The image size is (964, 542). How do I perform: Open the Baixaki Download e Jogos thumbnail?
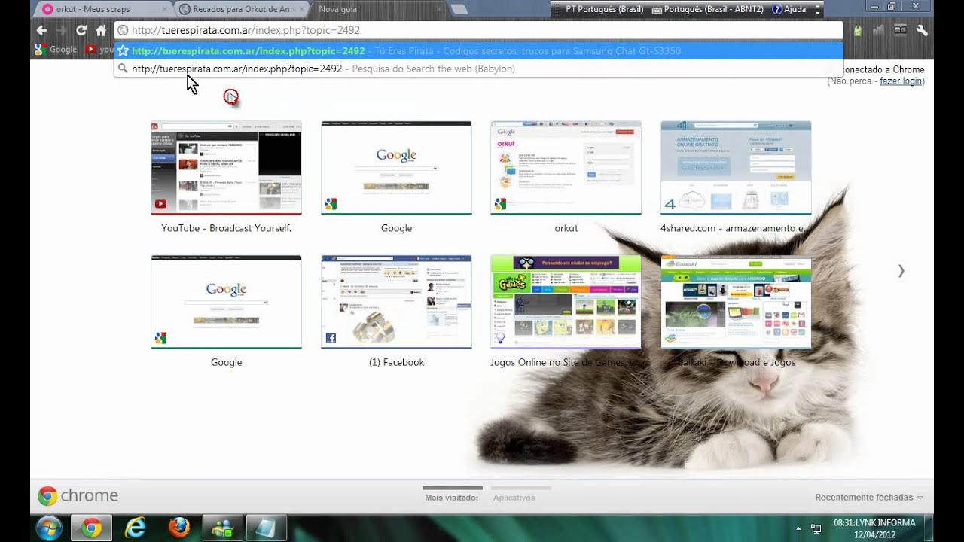click(x=736, y=302)
